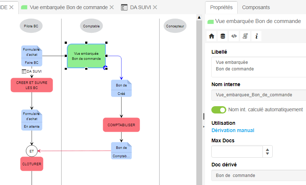
Task: Open the code brackets icon section
Action: 234,36
